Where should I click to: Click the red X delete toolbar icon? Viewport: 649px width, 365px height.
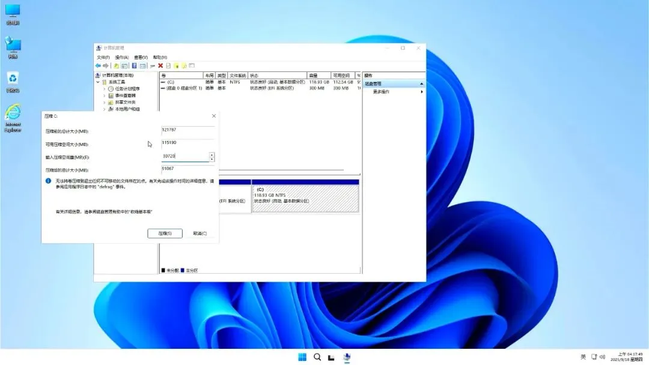(x=160, y=65)
